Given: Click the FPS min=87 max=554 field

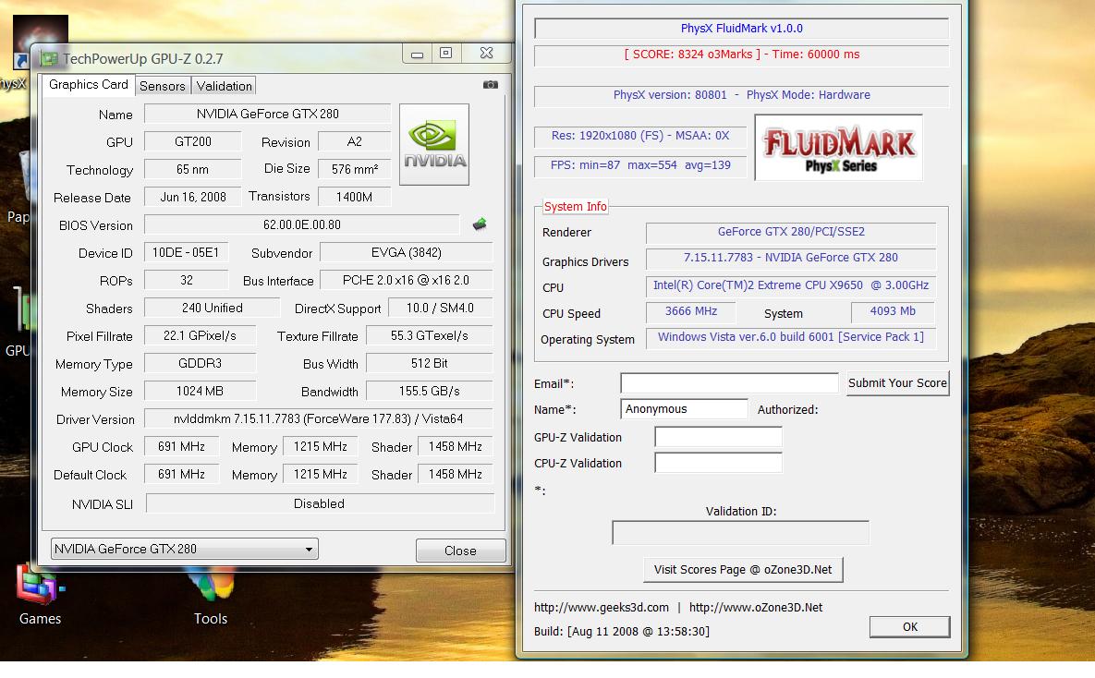Looking at the screenshot, I should [x=640, y=165].
